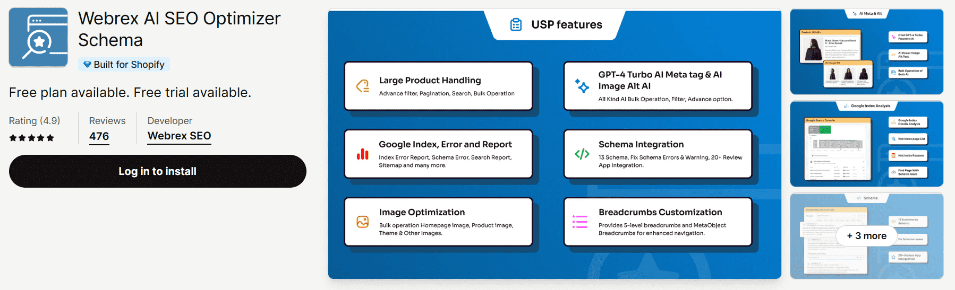The height and width of the screenshot is (290, 955).
Task: Click the Built for Shopify badge label
Action: point(129,64)
